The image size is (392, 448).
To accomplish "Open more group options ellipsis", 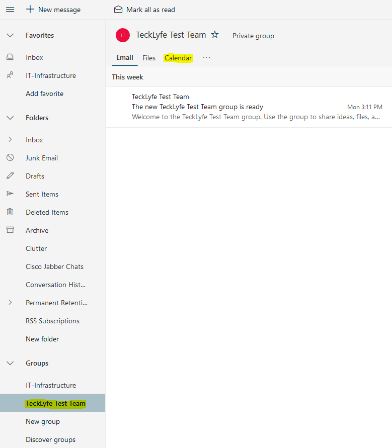I will tap(206, 58).
